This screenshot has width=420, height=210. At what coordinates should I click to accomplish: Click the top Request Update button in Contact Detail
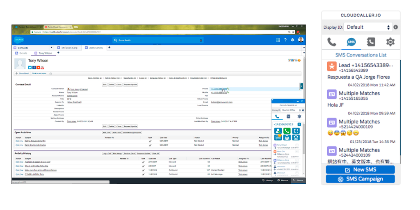(130, 84)
